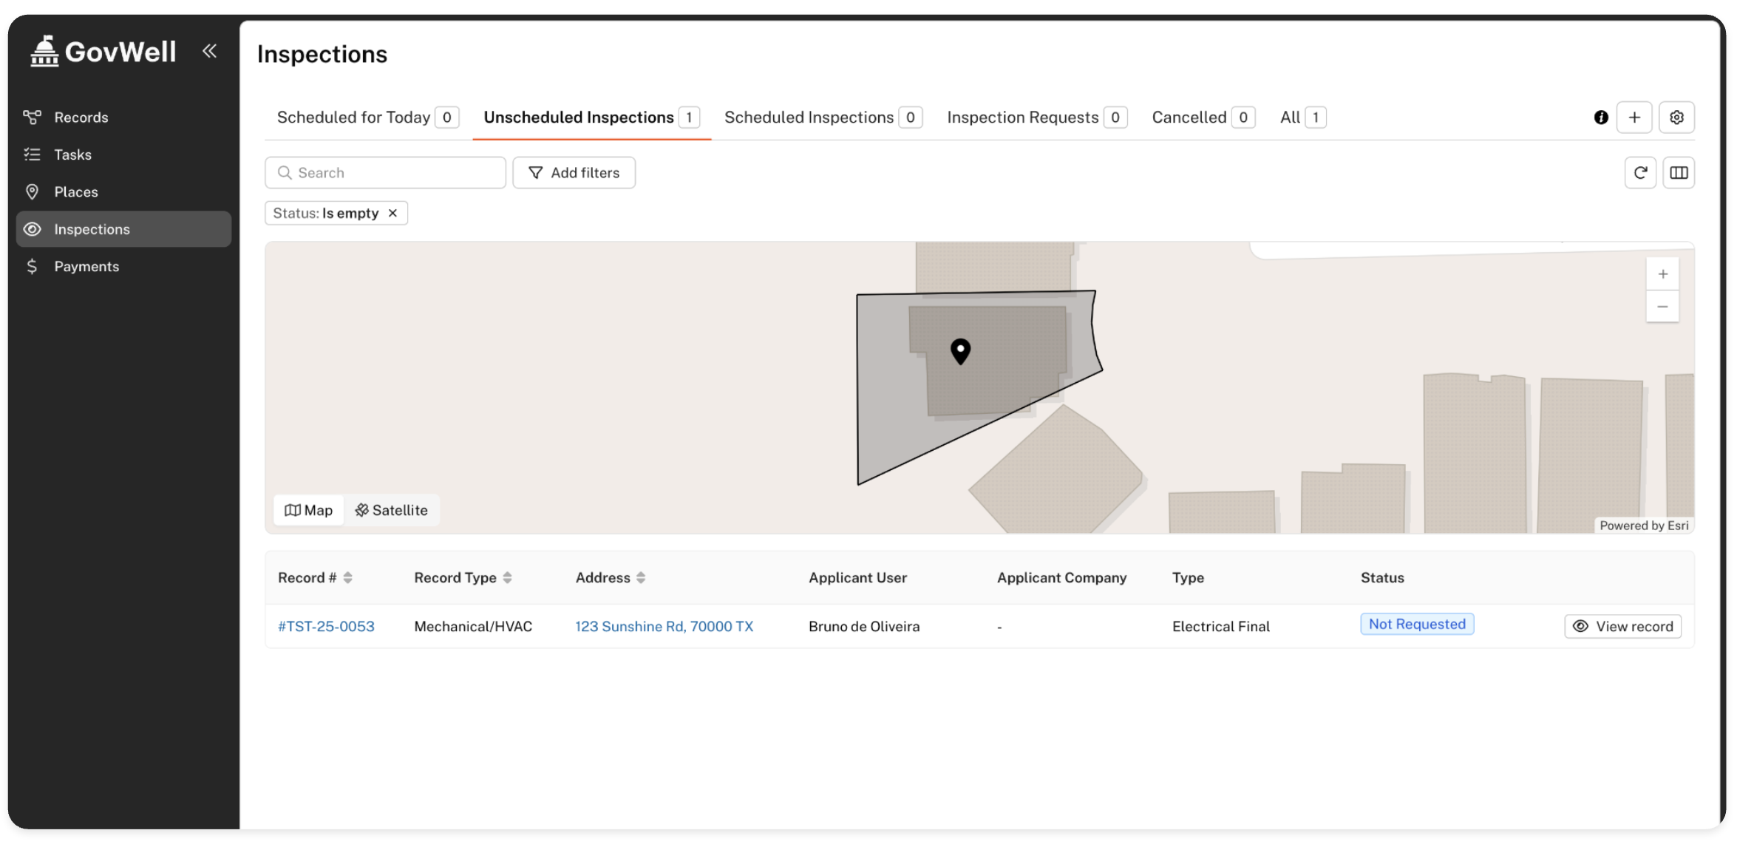Sort by the Record Type column
Viewport: 1737px width, 850px height.
(507, 578)
